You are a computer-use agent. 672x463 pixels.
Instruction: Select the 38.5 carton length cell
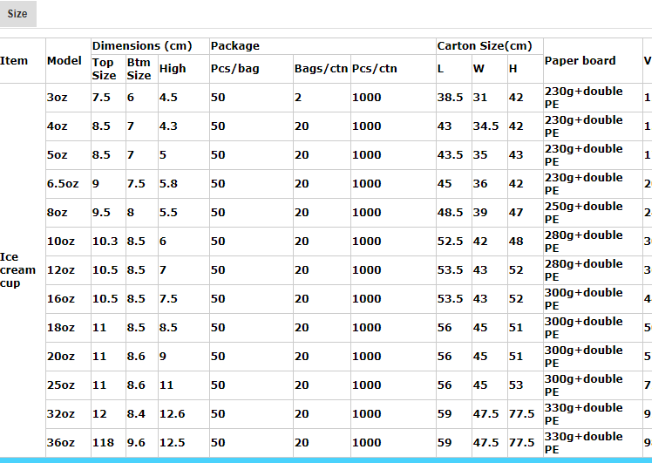(450, 98)
